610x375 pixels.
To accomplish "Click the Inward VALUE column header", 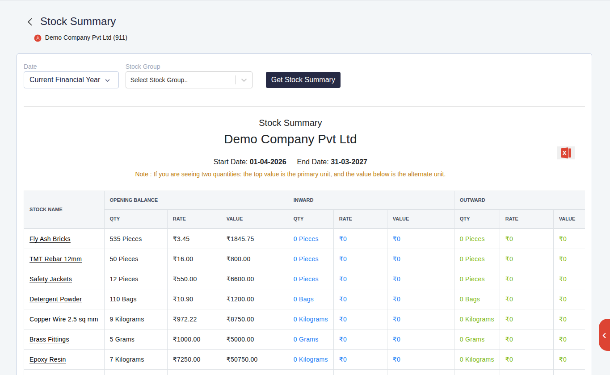I will click(421, 219).
